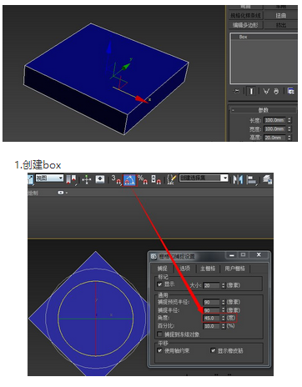
Task: Click the 大小 spinner arrows
Action: [224, 285]
